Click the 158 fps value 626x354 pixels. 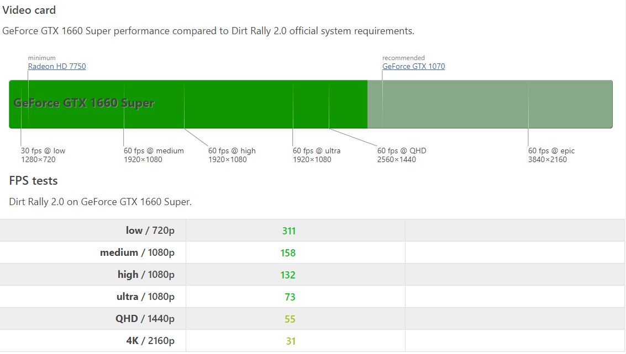[288, 253]
